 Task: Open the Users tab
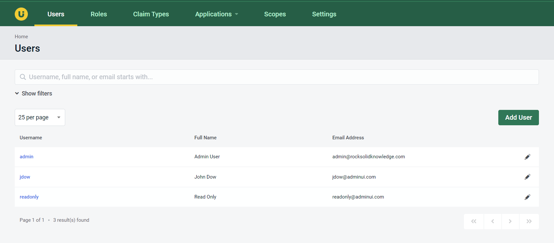(x=56, y=14)
